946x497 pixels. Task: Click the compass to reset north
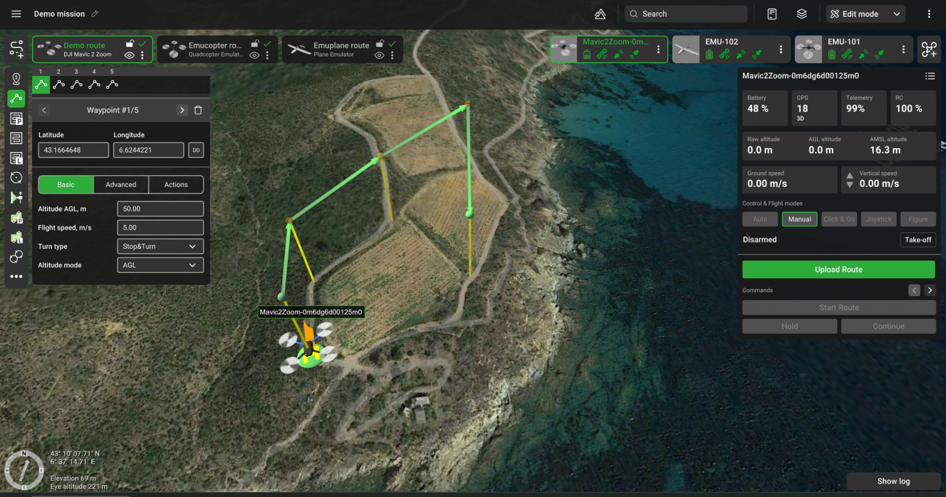click(24, 471)
